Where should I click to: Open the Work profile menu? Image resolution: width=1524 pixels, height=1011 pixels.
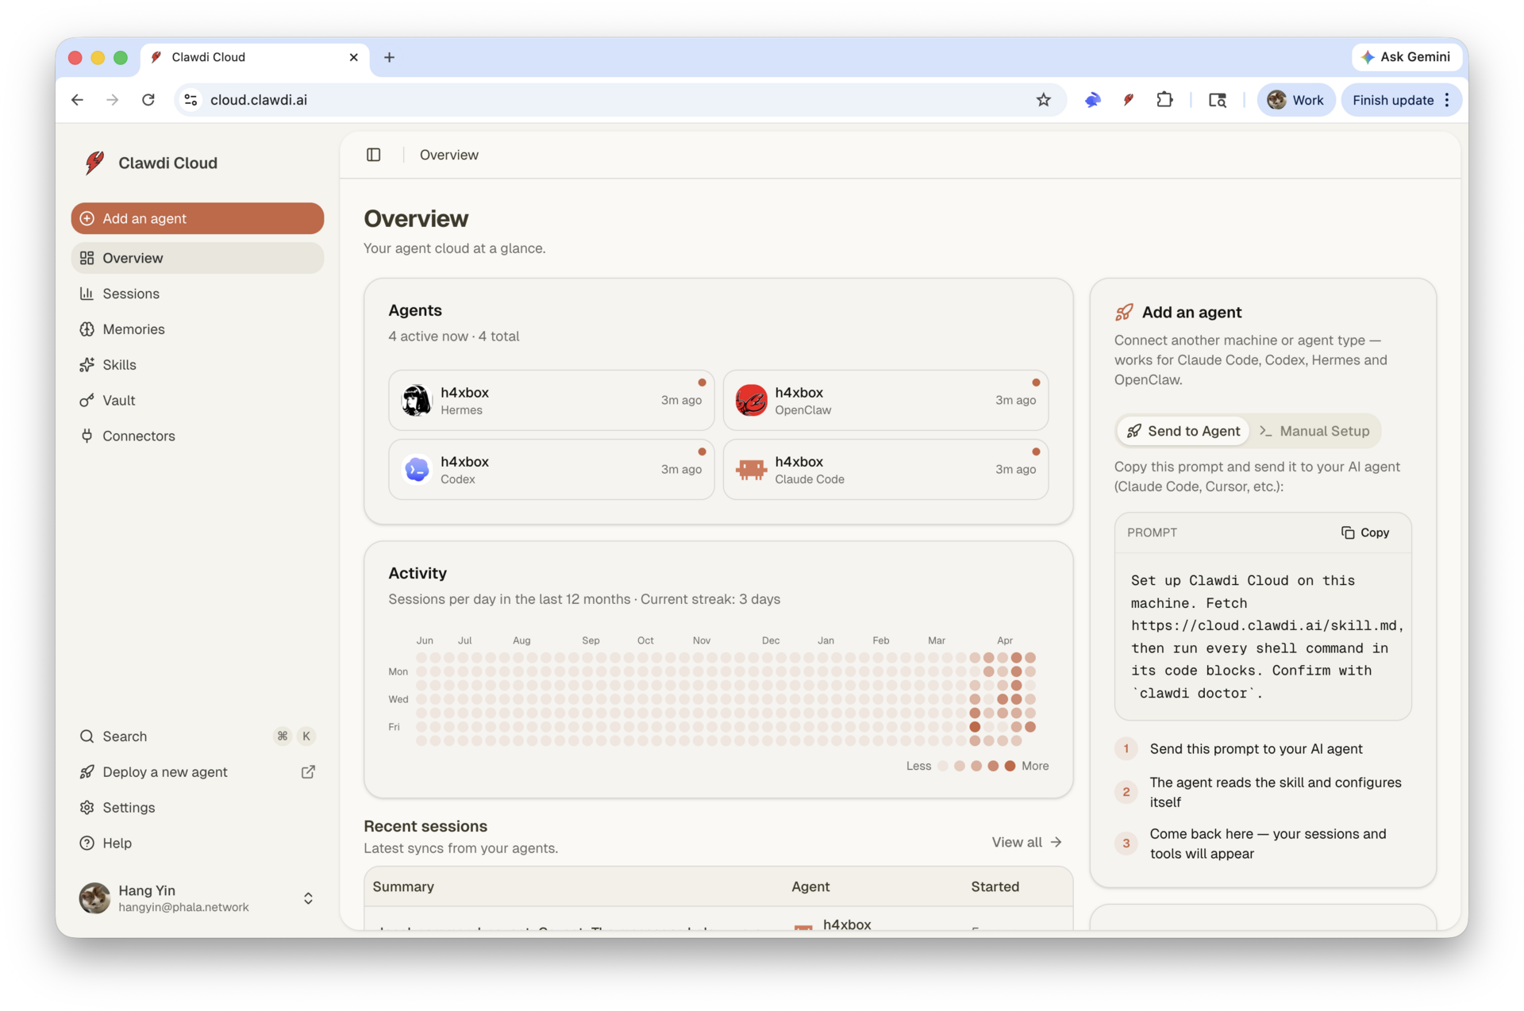(1295, 99)
